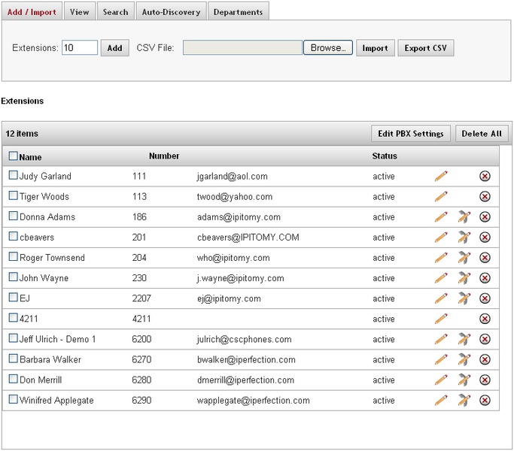Viewport: 514px width, 451px height.
Task: Delete Roger Townsend using red X icon
Action: pos(485,257)
